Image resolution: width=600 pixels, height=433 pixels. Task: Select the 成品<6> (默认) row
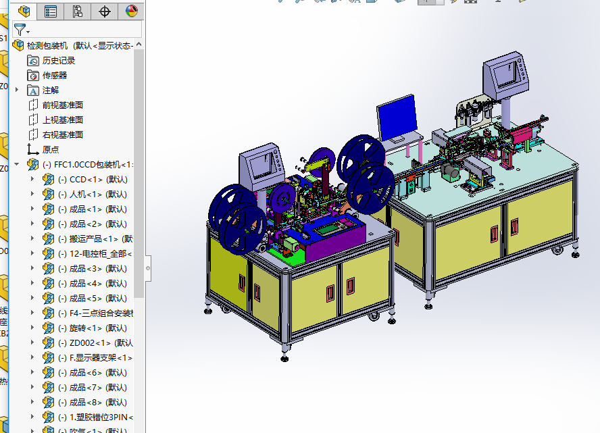click(x=92, y=373)
